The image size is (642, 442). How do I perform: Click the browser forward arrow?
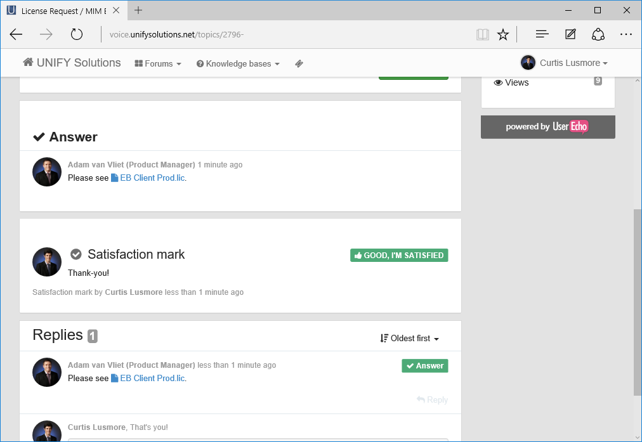click(x=46, y=34)
